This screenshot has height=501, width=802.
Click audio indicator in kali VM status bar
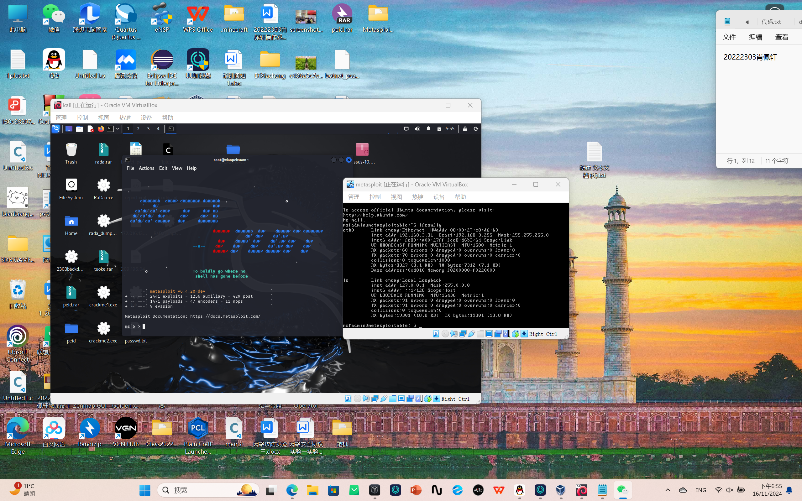[x=366, y=399]
